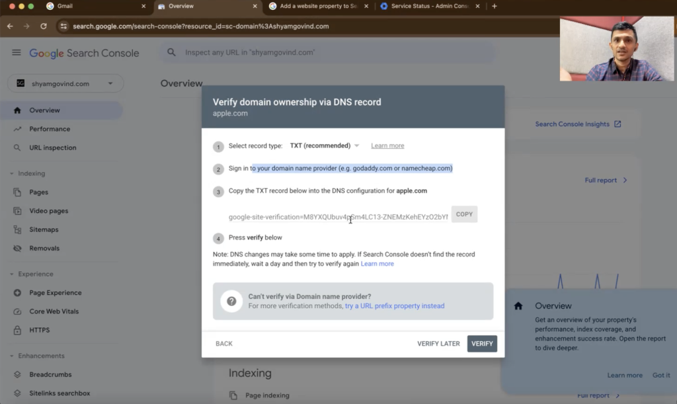677x404 pixels.
Task: Collapse the Indexing section in sidebar
Action: click(12, 174)
